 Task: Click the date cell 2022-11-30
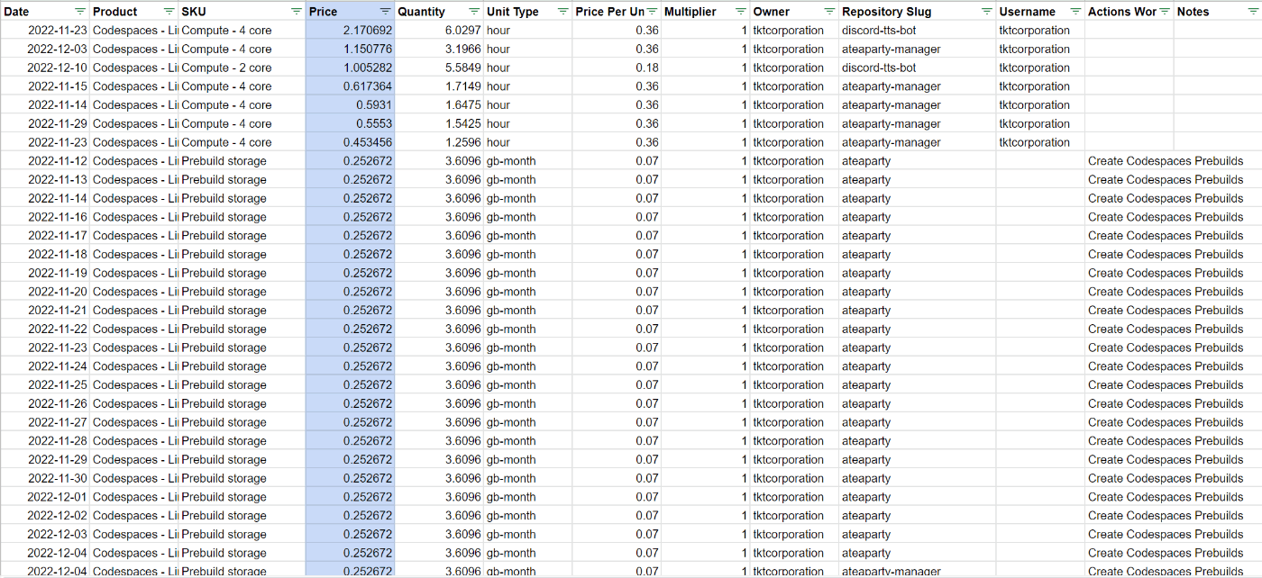pyautogui.click(x=45, y=478)
